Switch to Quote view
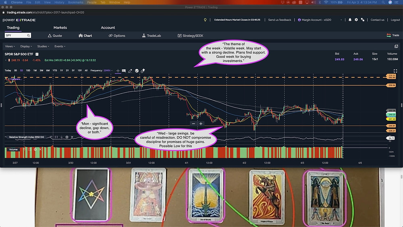 (x=55, y=36)
